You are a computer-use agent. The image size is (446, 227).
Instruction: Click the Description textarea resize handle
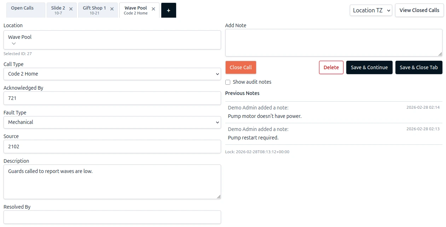[x=219, y=197]
